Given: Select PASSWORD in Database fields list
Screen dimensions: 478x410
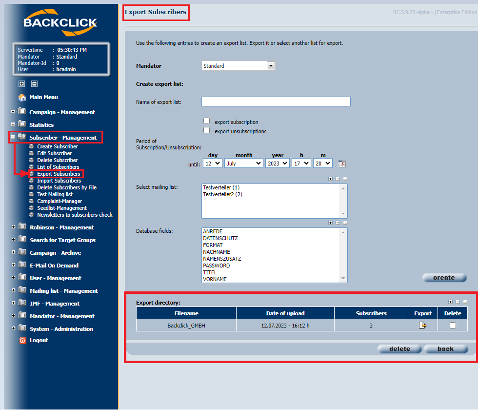Looking at the screenshot, I should click(217, 266).
